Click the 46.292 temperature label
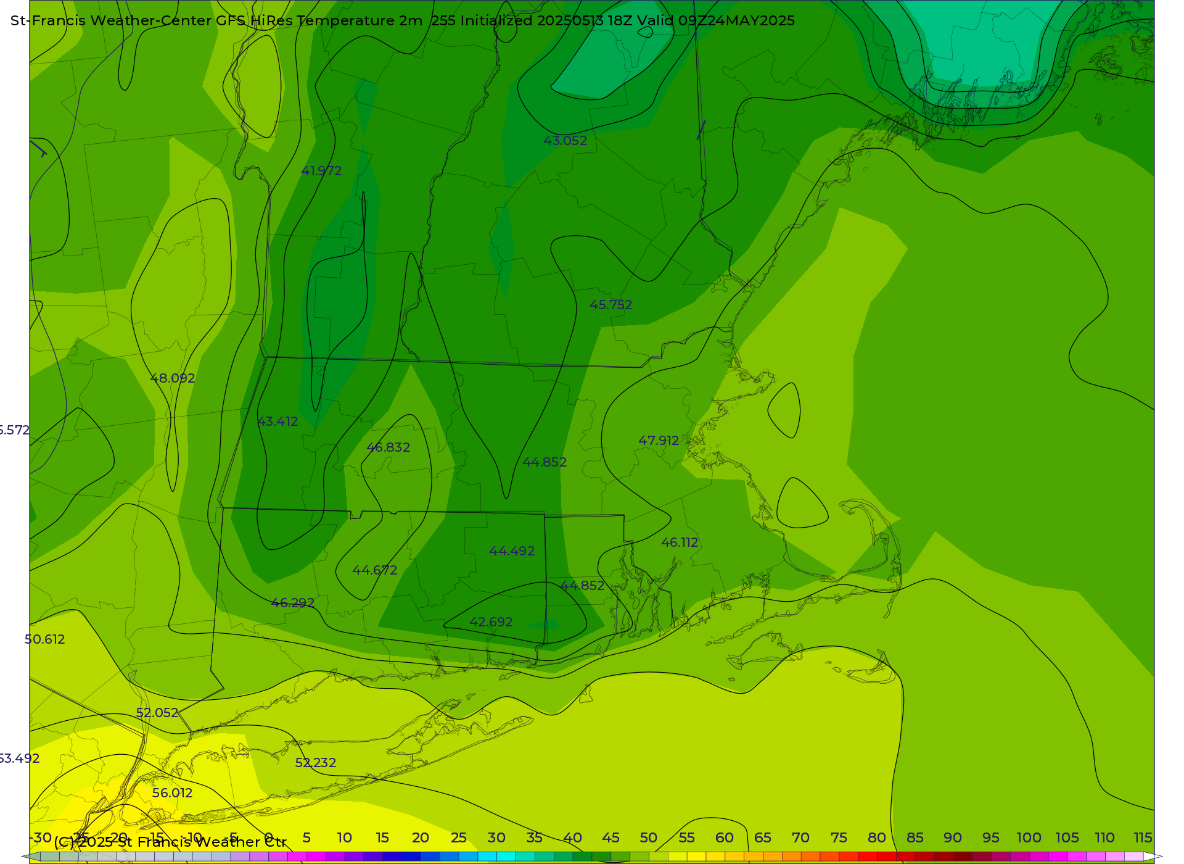This screenshot has height=864, width=1184. tap(293, 603)
